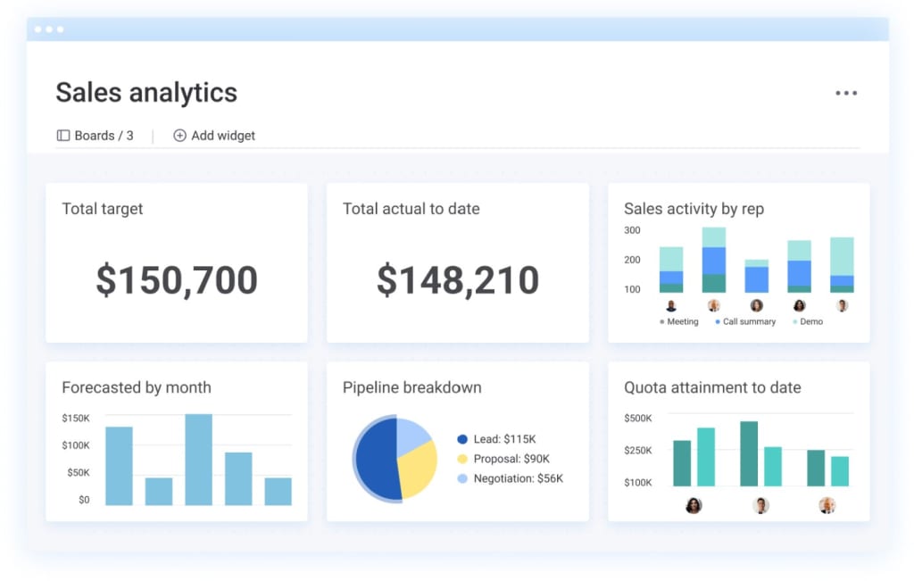Click third rep avatar in Sales activity chart
Image resolution: width=914 pixels, height=581 pixels.
[757, 305]
